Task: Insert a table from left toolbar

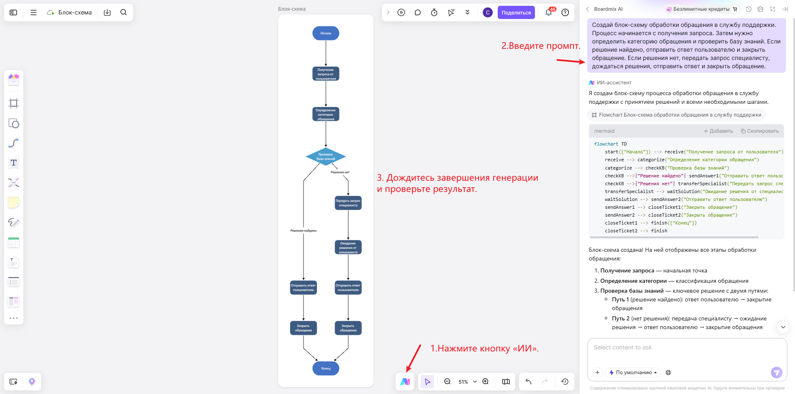Action: click(x=14, y=242)
